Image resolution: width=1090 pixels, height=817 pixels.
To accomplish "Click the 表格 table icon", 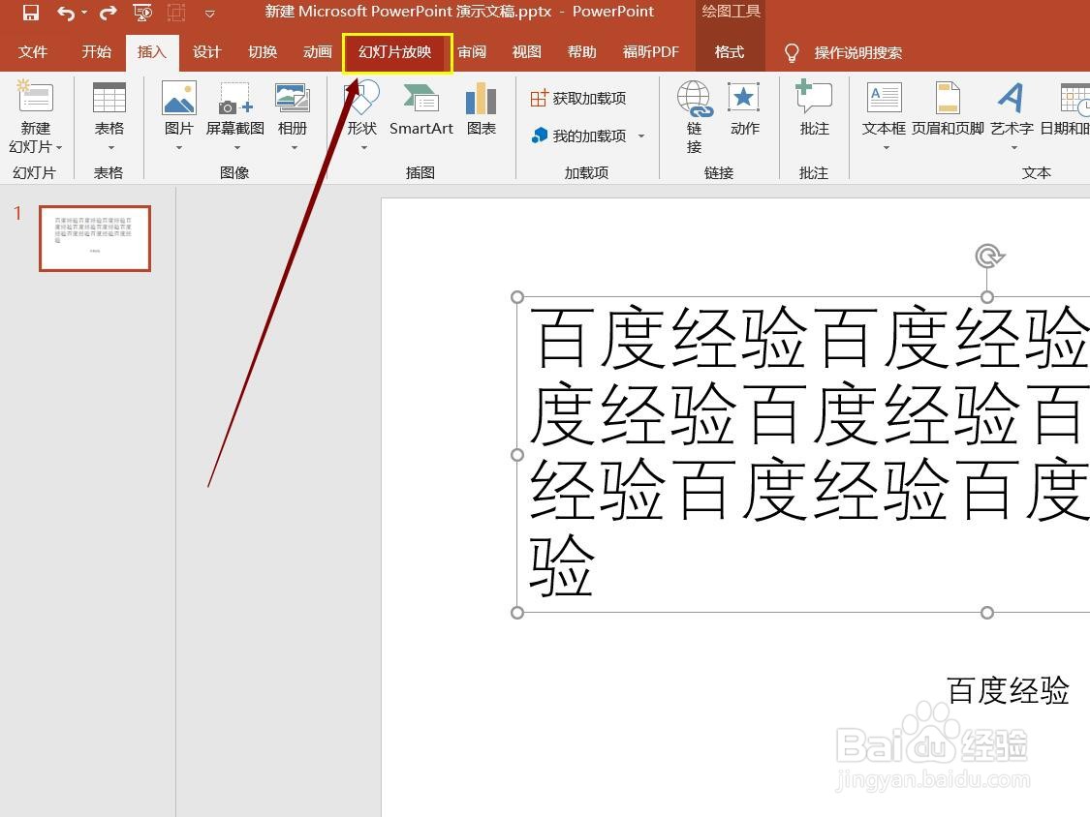I will 109,97.
